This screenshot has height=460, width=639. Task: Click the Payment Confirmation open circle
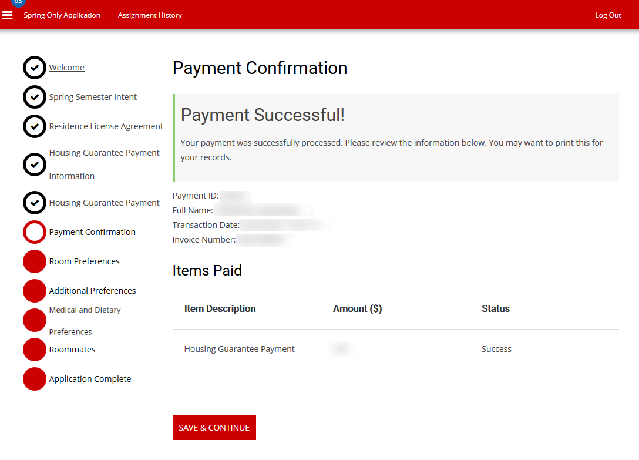point(35,232)
